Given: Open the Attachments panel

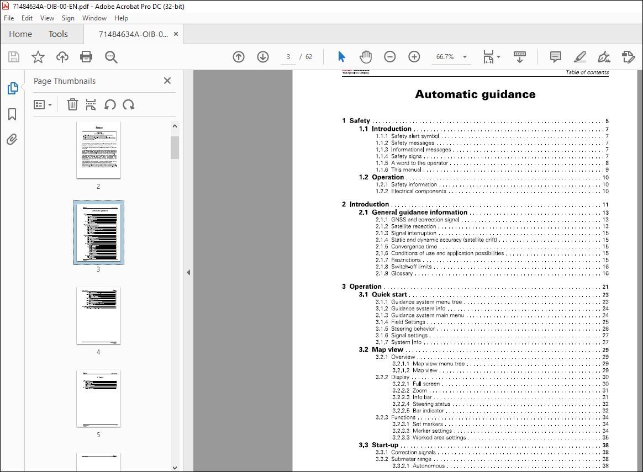Looking at the screenshot, I should (x=12, y=140).
